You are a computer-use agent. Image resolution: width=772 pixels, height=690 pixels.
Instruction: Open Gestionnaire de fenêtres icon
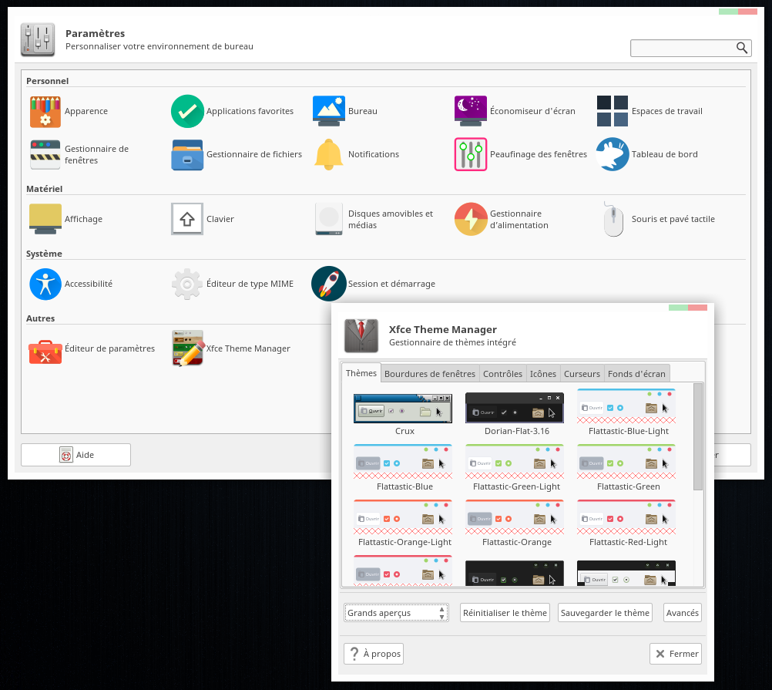tap(45, 155)
